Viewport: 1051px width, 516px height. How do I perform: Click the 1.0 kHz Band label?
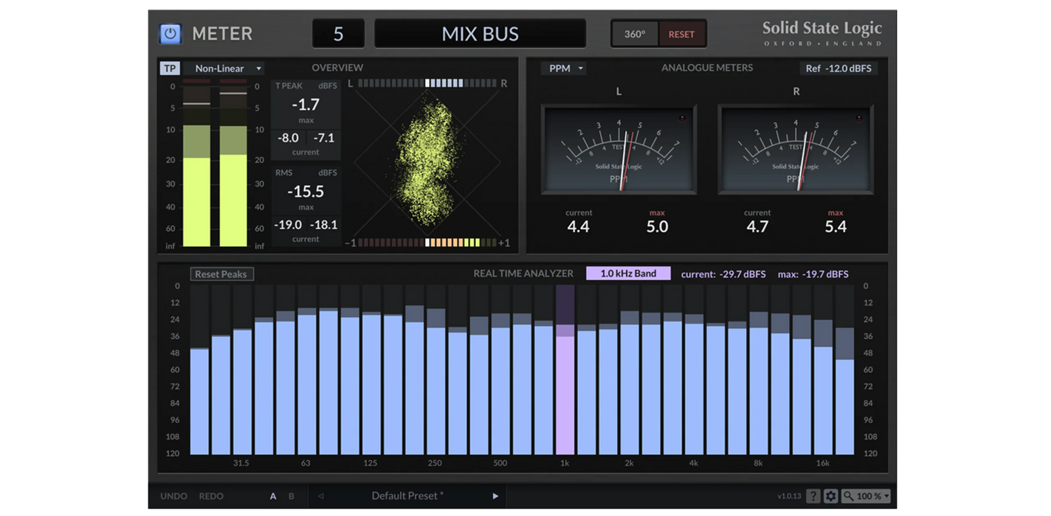[628, 273]
